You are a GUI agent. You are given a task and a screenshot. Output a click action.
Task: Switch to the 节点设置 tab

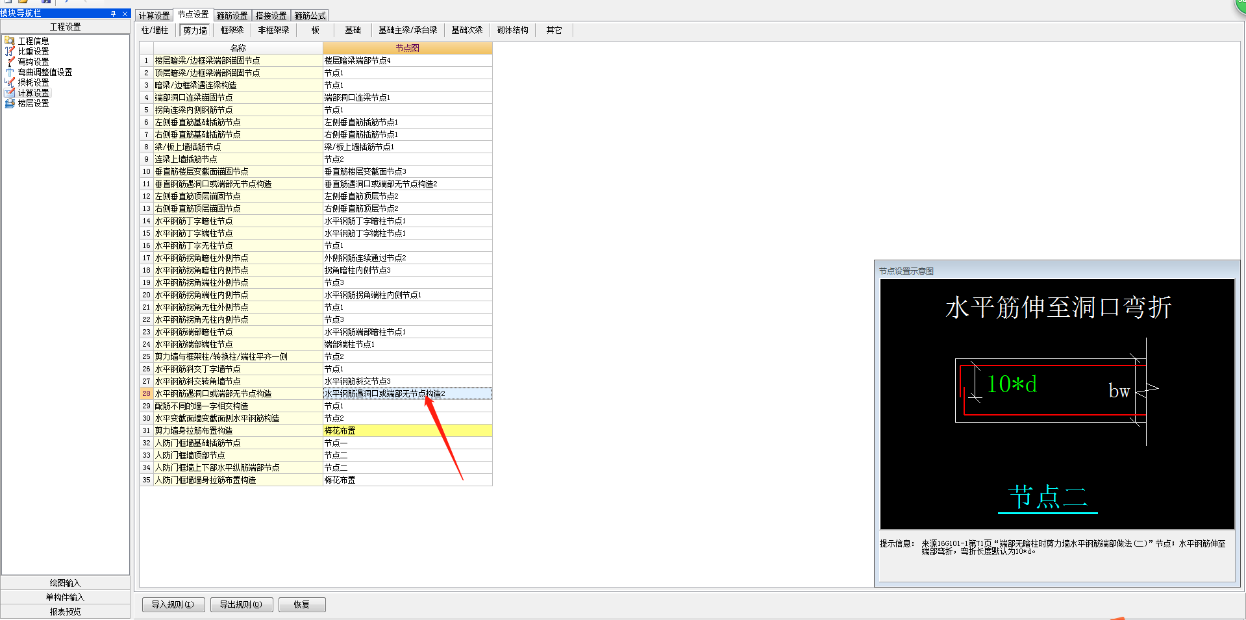coord(193,14)
